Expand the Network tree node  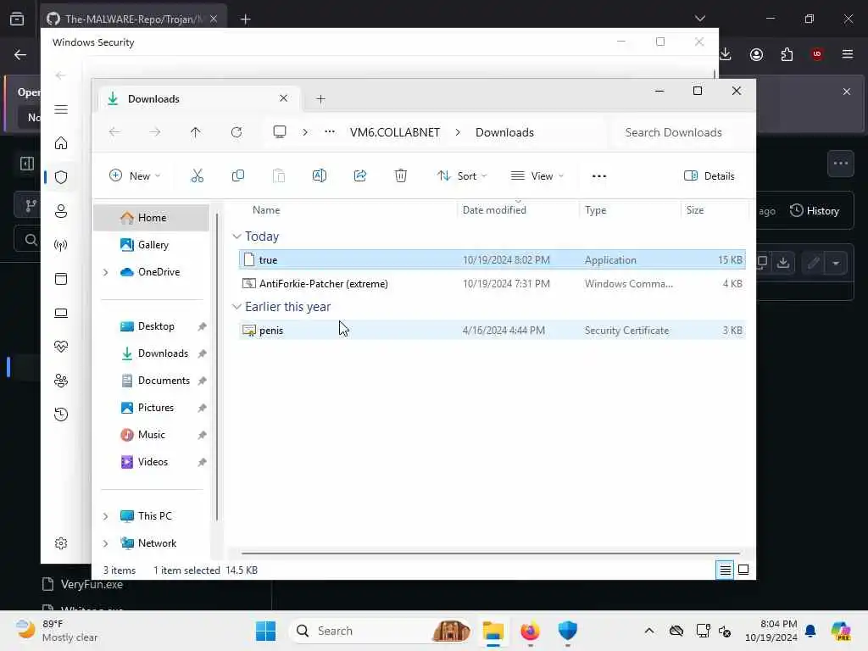pyautogui.click(x=105, y=543)
